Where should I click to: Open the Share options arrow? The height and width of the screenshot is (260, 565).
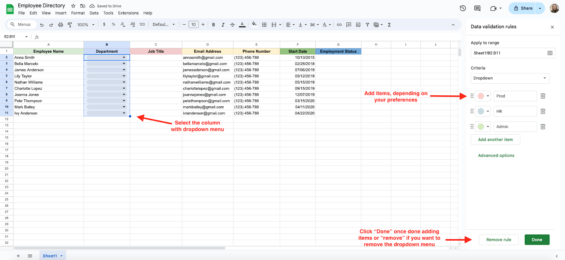click(x=540, y=8)
